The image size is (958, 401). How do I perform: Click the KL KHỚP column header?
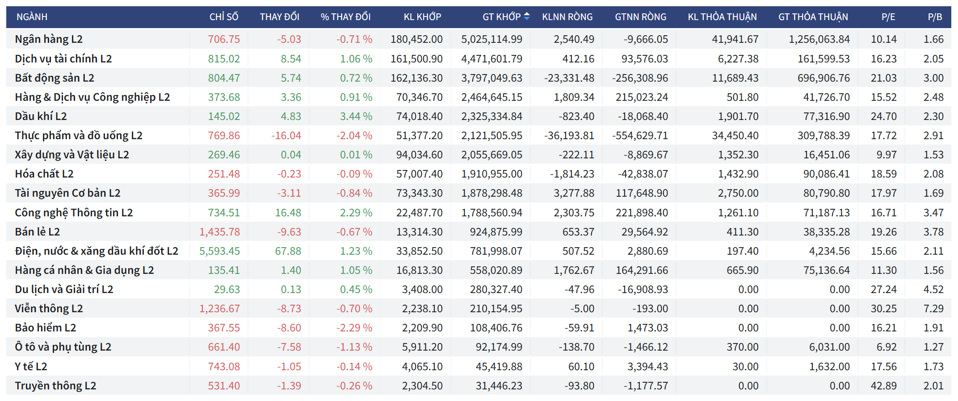pos(422,17)
